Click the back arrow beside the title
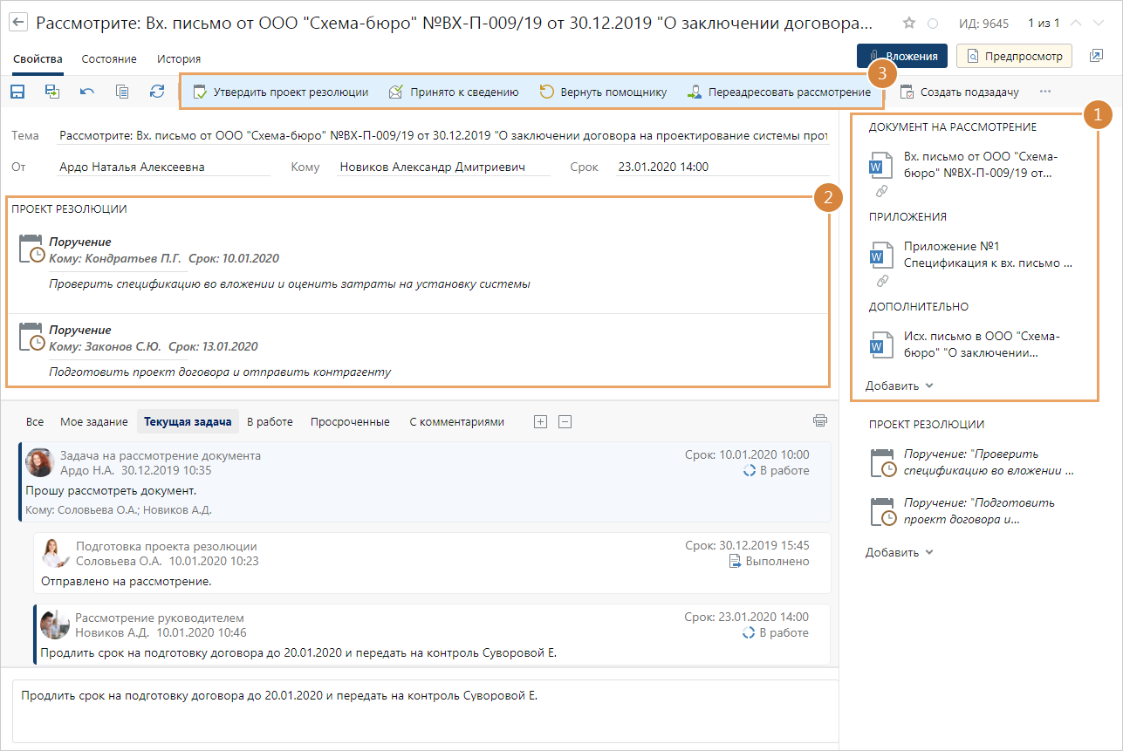Screen dimensions: 1123x751 pos(17,23)
